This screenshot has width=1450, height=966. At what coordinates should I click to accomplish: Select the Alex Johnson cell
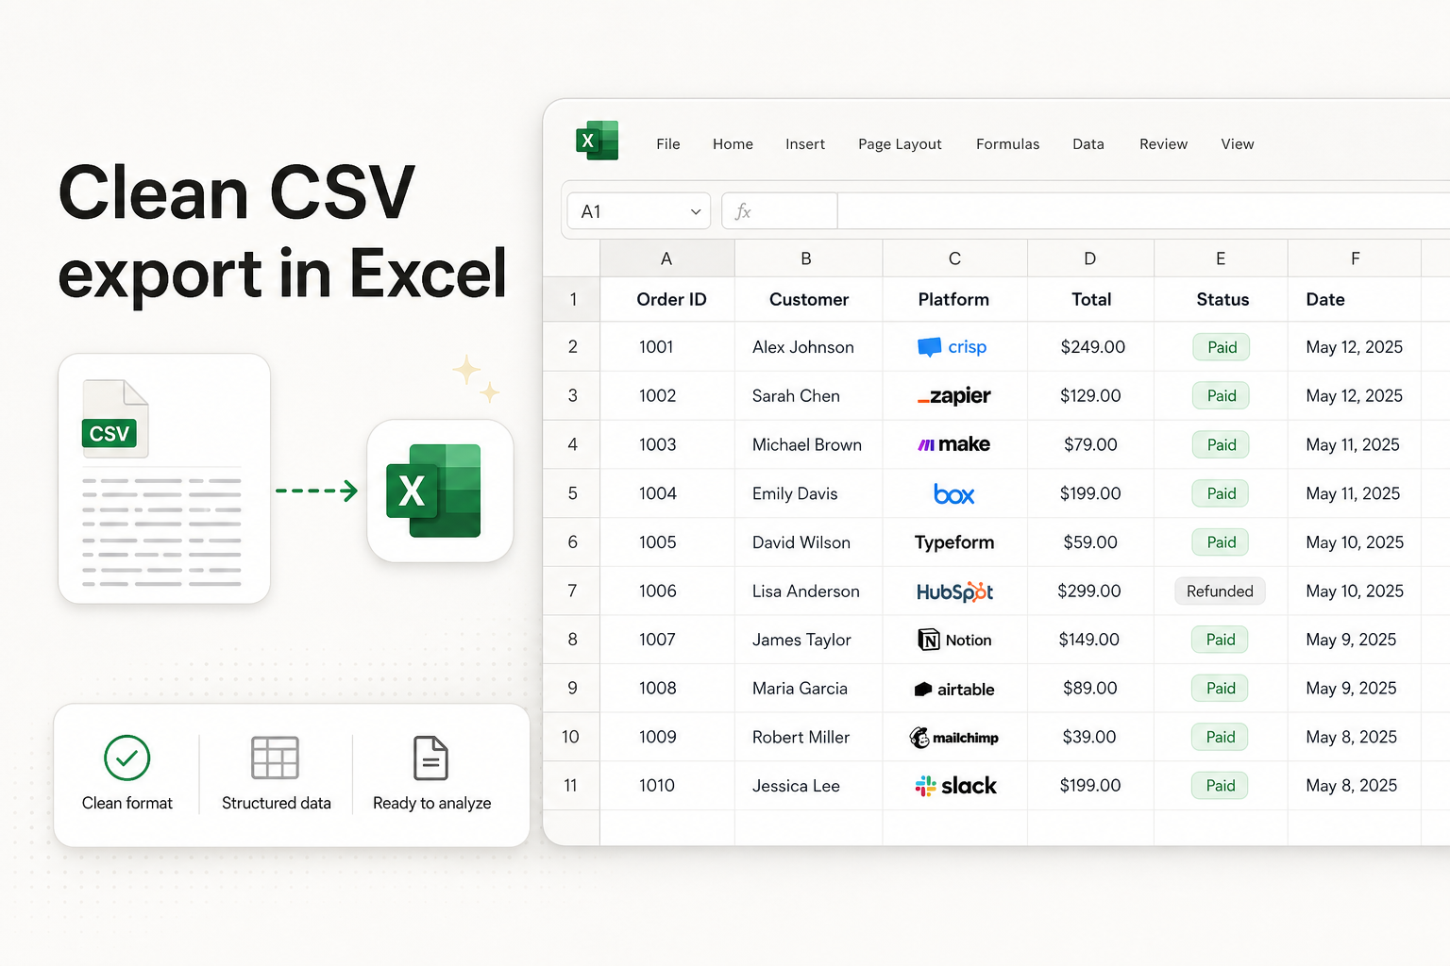click(x=808, y=347)
